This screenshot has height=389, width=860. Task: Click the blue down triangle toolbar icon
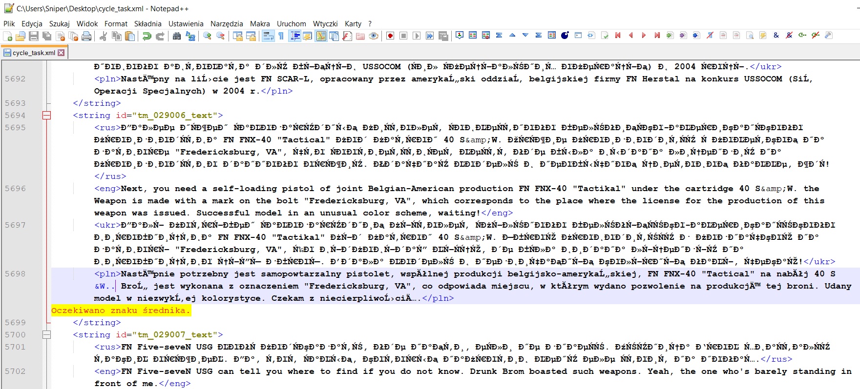coord(525,35)
